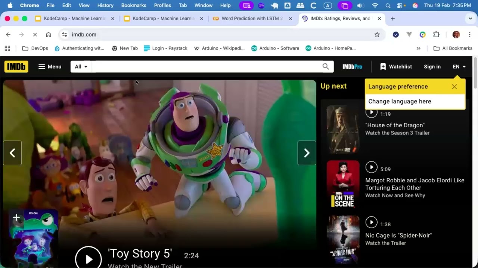
Task: Close the Language preference popup
Action: click(454, 87)
